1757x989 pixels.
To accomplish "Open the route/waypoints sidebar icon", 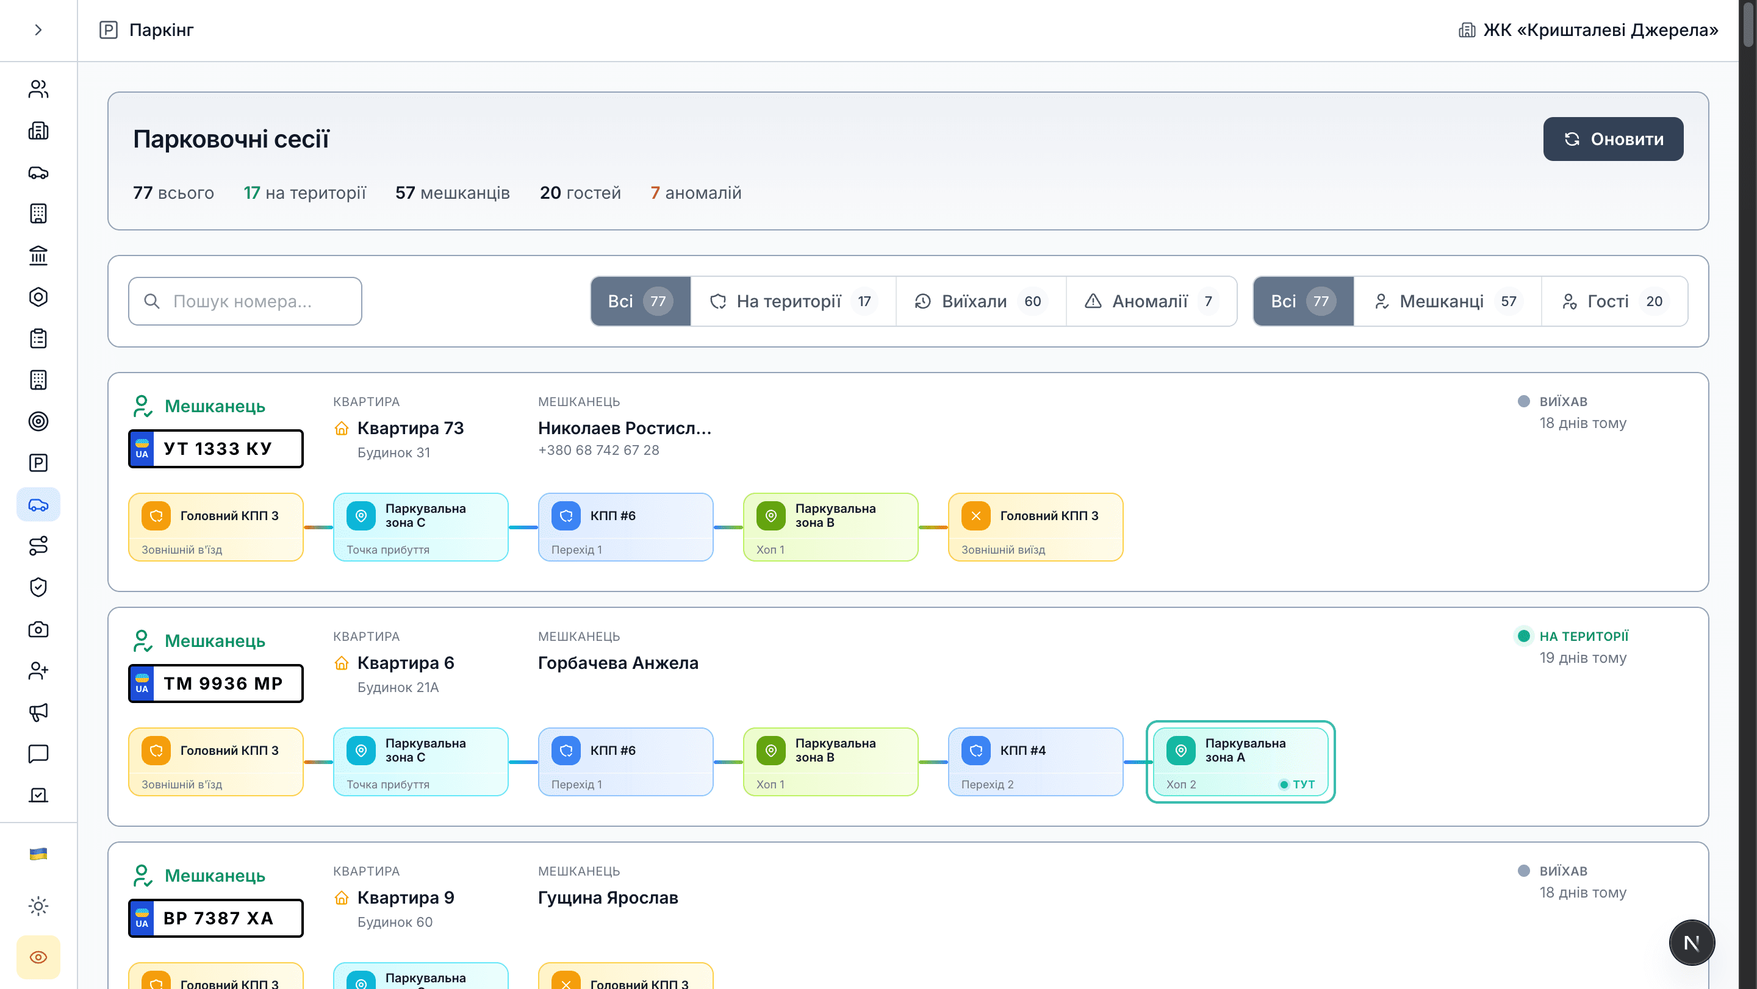I will [x=38, y=546].
